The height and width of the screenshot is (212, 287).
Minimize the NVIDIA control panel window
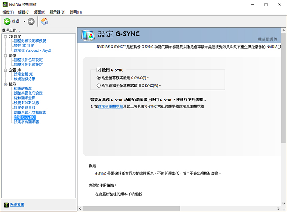click(253, 4)
